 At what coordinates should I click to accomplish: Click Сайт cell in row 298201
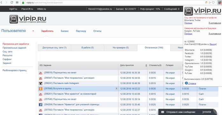201,94
